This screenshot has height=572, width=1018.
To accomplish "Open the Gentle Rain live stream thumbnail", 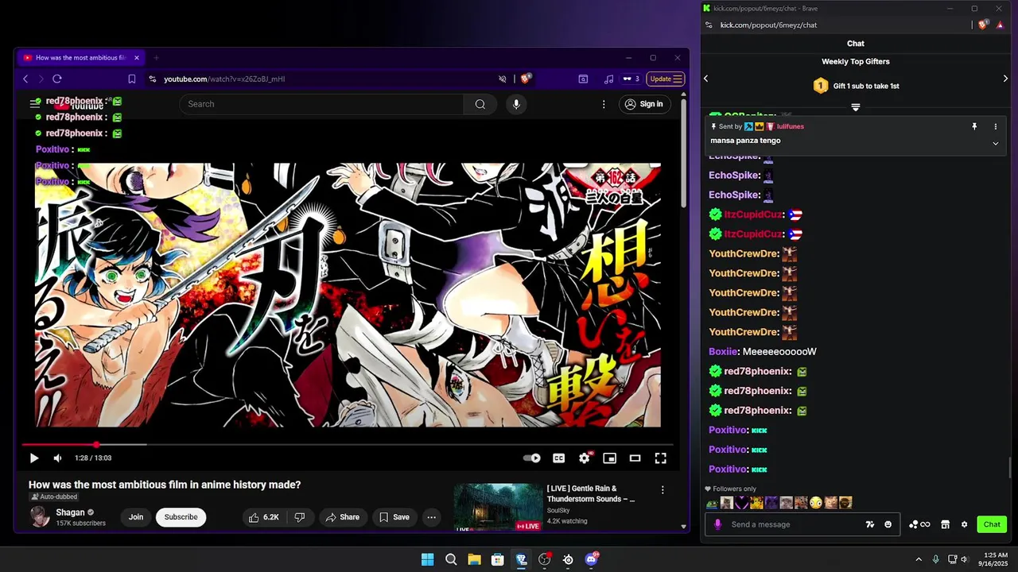I will click(x=498, y=507).
